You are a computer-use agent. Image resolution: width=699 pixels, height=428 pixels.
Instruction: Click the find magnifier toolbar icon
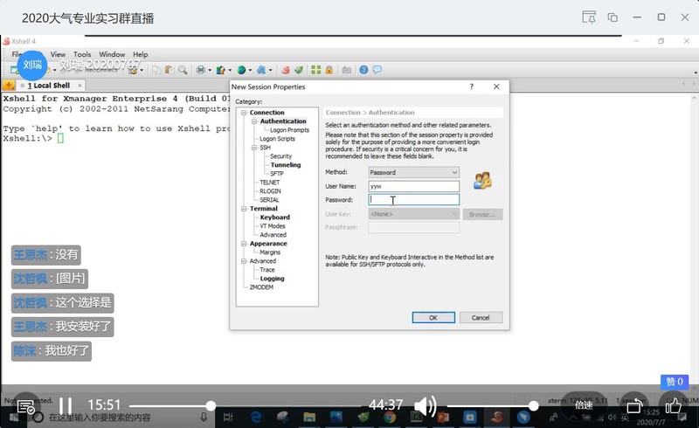click(x=183, y=70)
